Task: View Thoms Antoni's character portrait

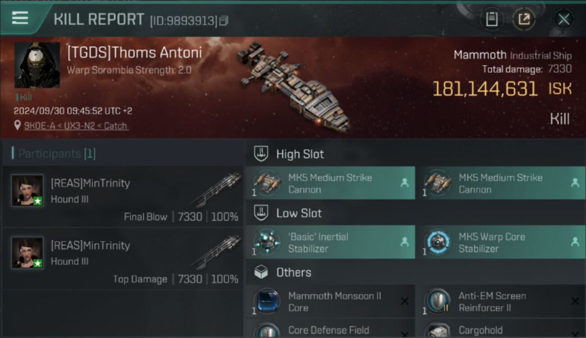Action: tap(37, 65)
